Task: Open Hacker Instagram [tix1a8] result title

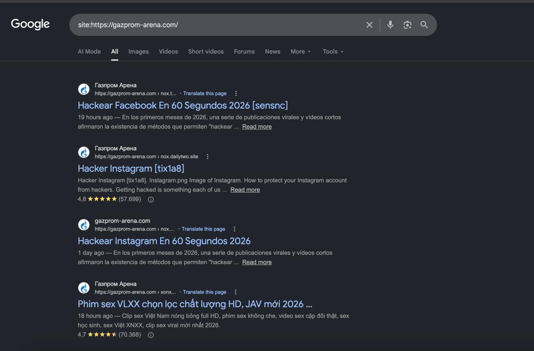Action: tap(131, 169)
